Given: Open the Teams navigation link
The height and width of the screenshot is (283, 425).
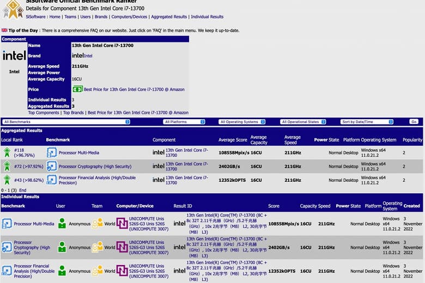Looking at the screenshot, I should [70, 17].
